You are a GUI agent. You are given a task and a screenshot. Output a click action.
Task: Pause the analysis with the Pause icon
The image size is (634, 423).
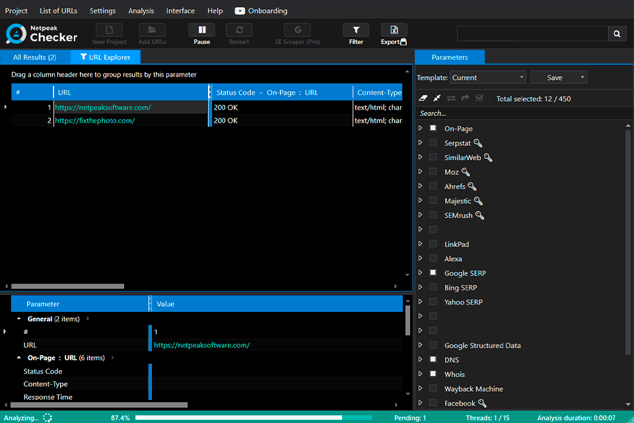[x=202, y=30]
